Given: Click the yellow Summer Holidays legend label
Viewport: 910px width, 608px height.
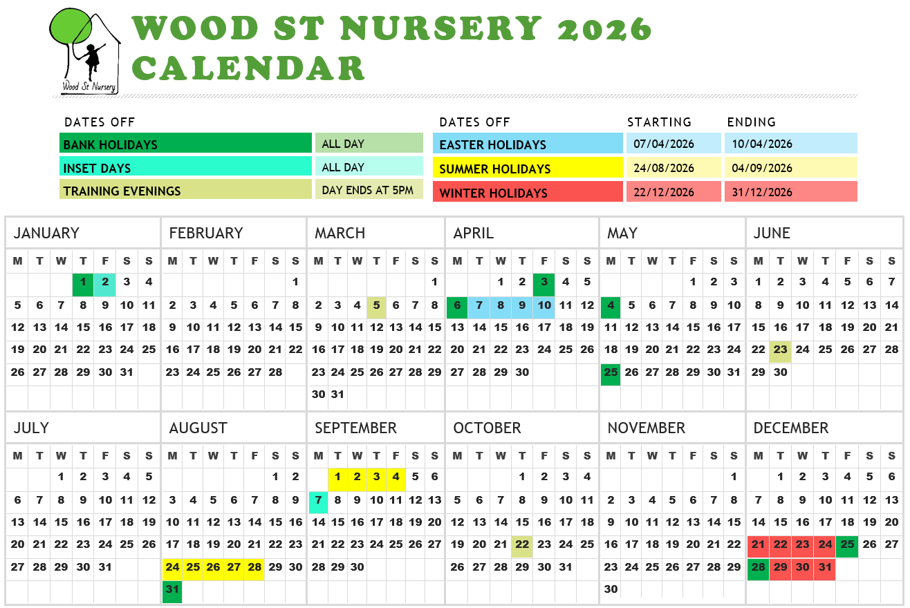Looking at the screenshot, I should 528,168.
